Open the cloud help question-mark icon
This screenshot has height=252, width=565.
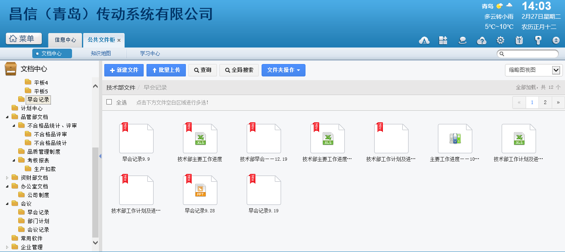pyautogui.click(x=481, y=40)
